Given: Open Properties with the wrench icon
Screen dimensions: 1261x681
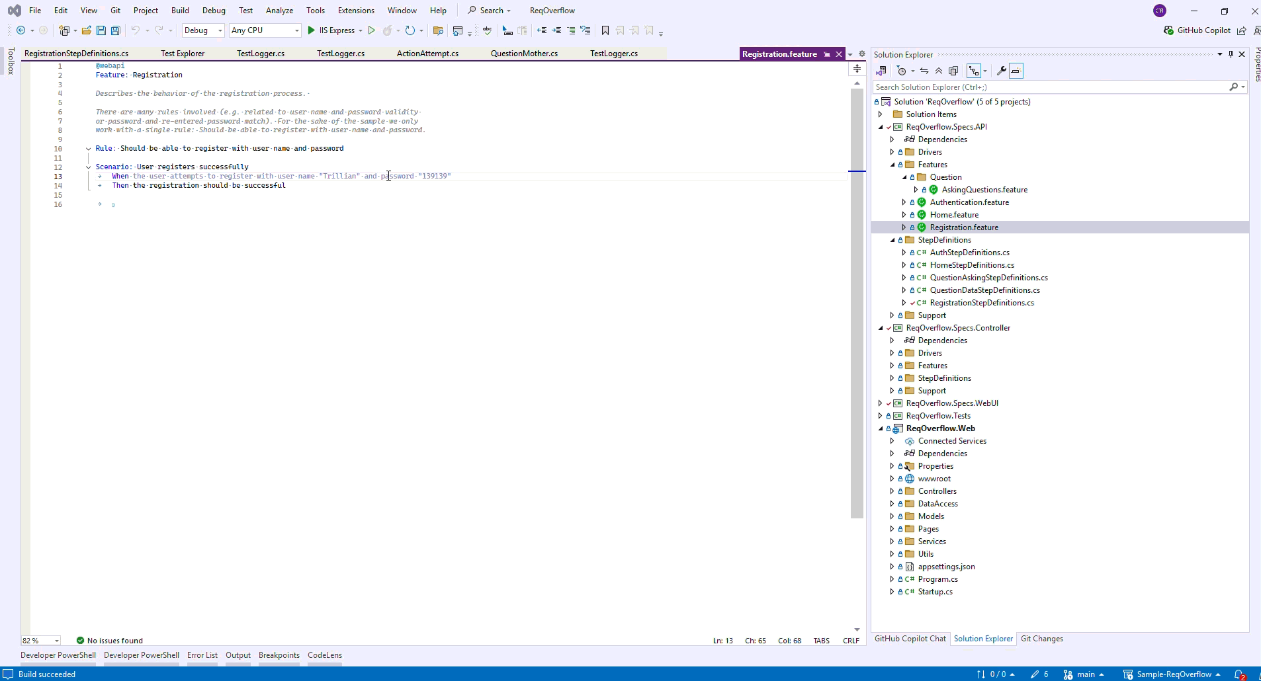Looking at the screenshot, I should click(1002, 71).
